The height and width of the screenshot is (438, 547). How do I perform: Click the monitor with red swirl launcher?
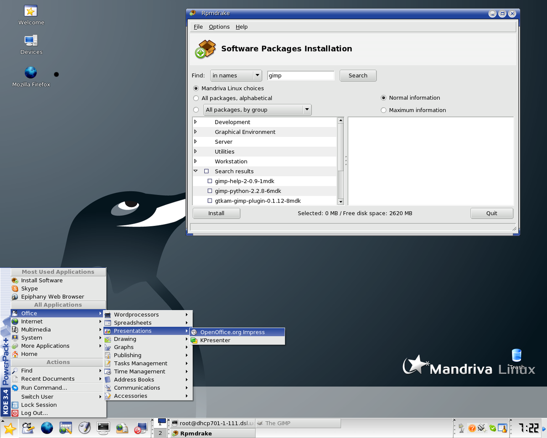(x=140, y=428)
